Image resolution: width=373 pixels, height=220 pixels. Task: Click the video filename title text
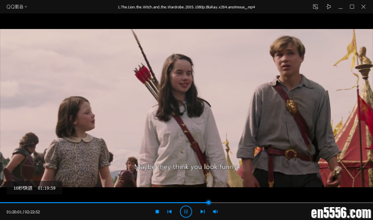(x=186, y=7)
